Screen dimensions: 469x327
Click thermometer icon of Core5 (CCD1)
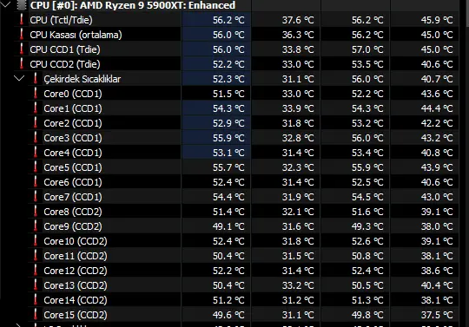point(36,167)
